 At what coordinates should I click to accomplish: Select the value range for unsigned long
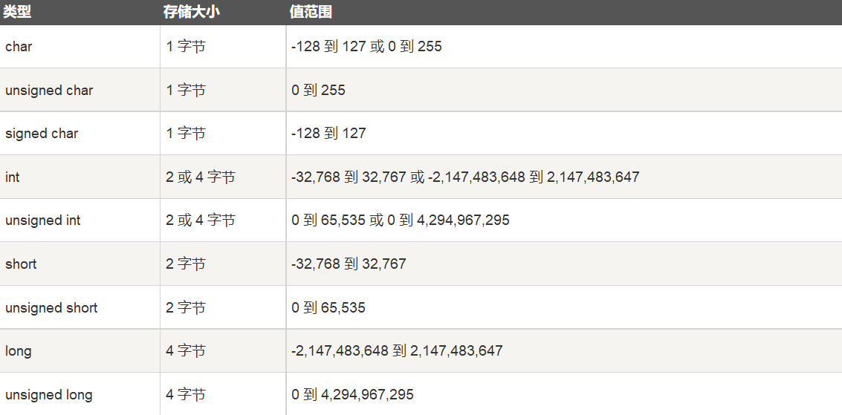click(x=352, y=394)
